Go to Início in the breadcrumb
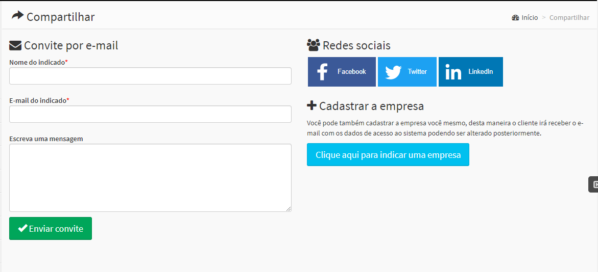598x272 pixels. tap(530, 18)
